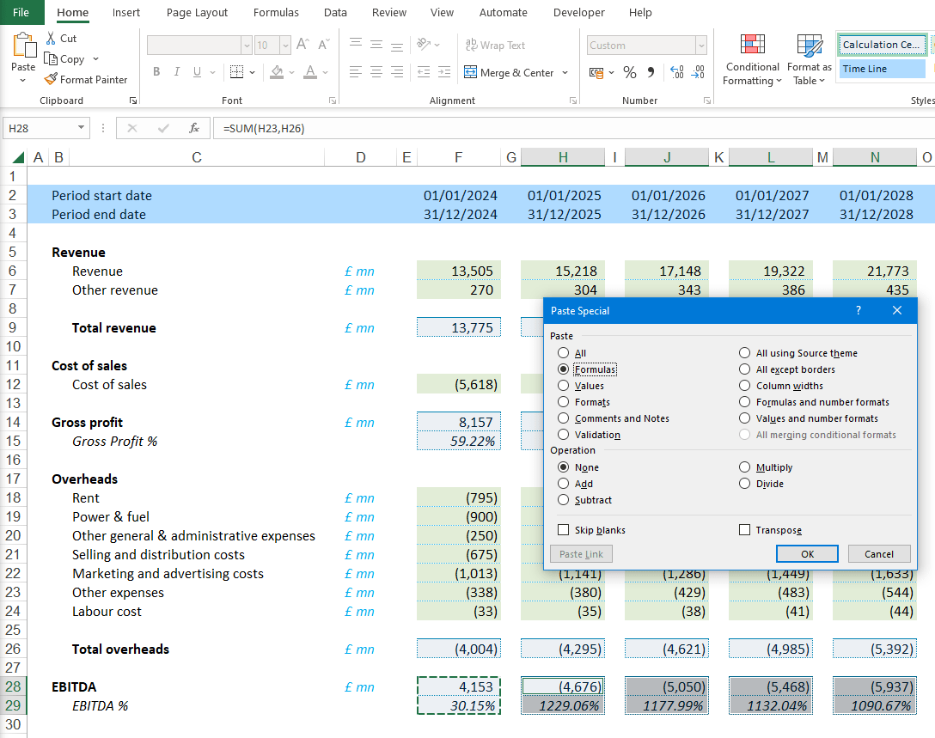Image resolution: width=935 pixels, height=738 pixels.
Task: Choose the Multiply operation radio button
Action: coord(745,467)
